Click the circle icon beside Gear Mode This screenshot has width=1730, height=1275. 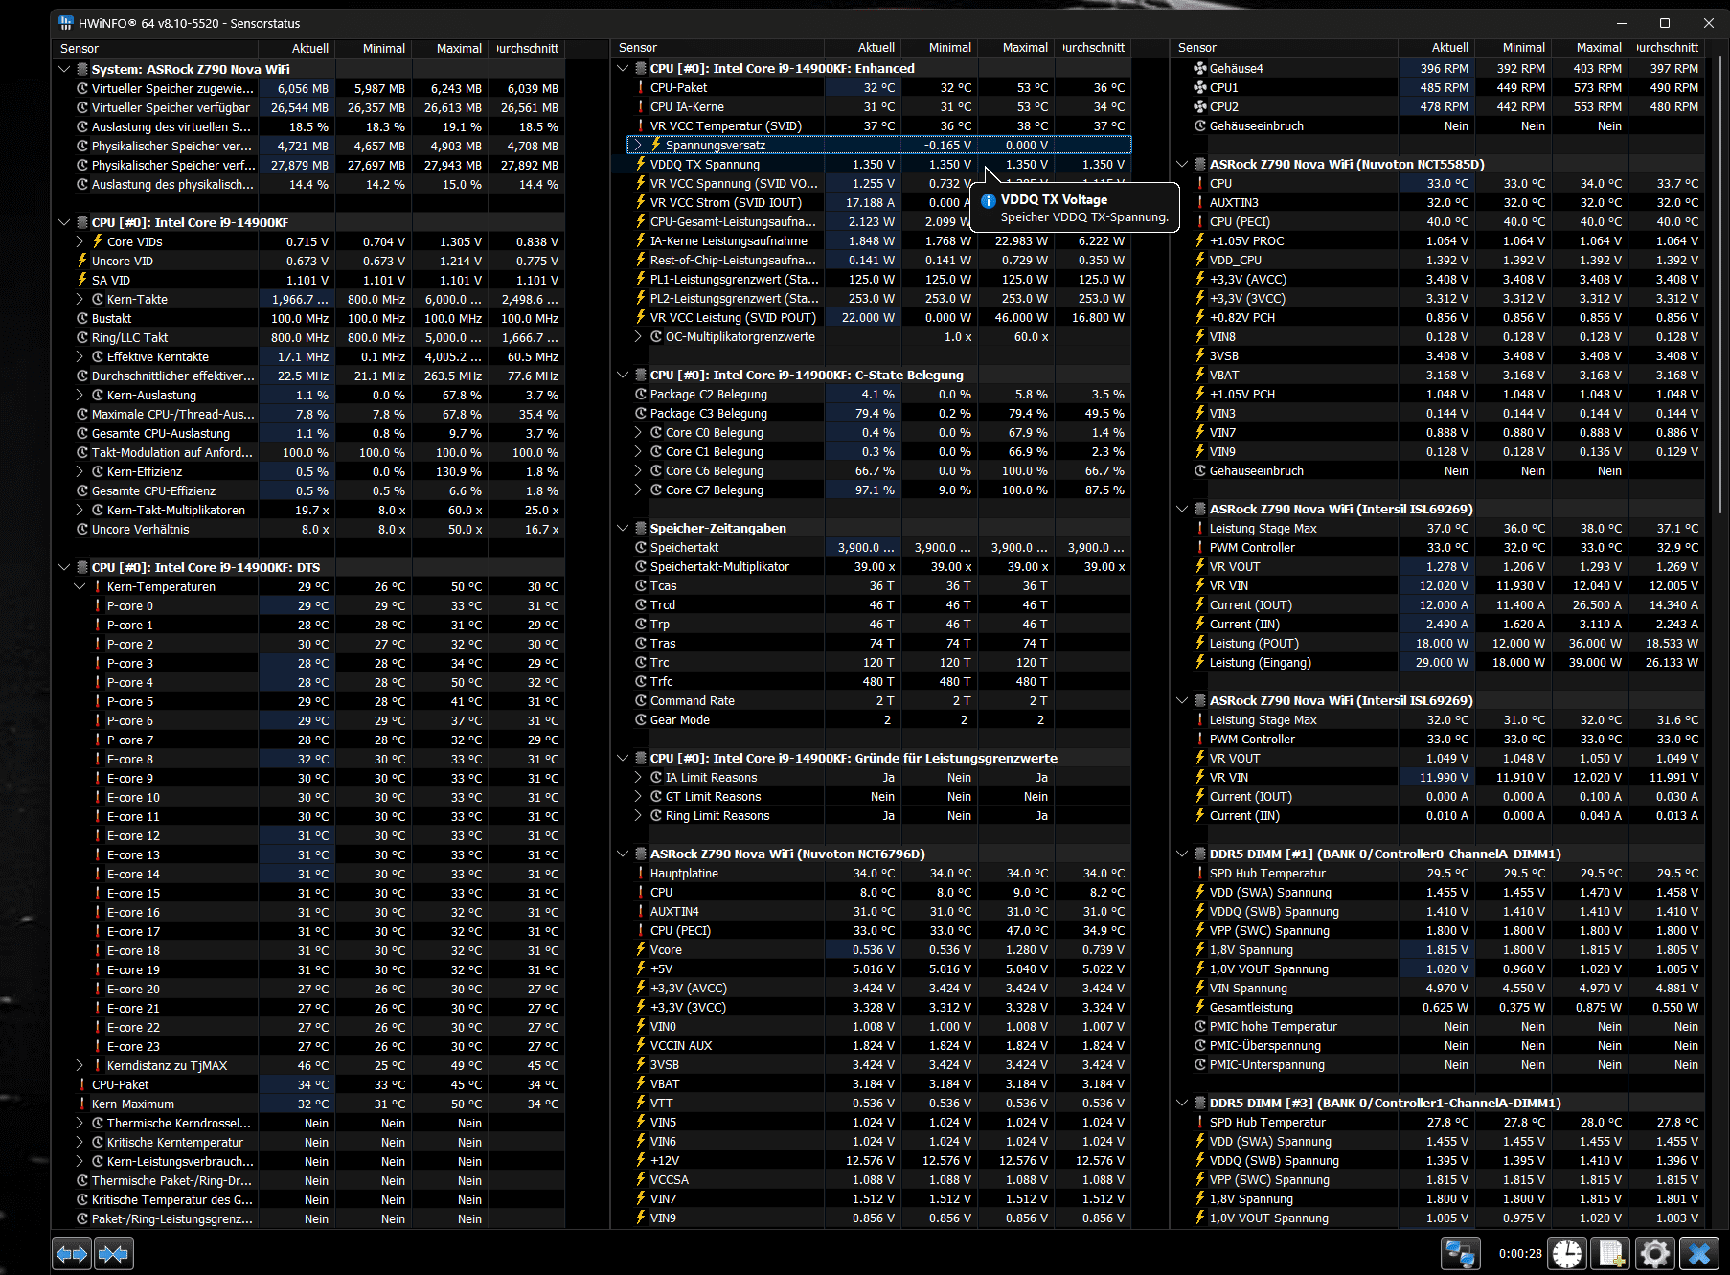pyautogui.click(x=641, y=720)
